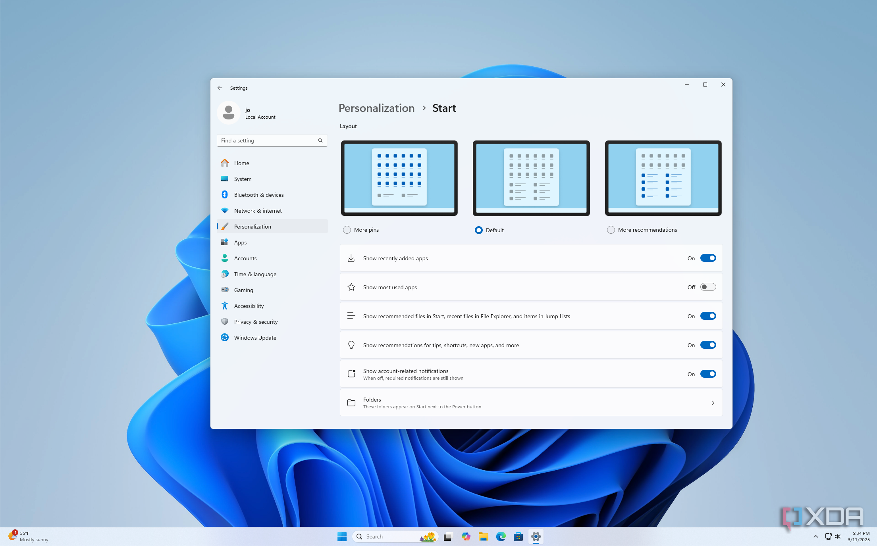
Task: Select Personalization in the sidebar
Action: 272,227
